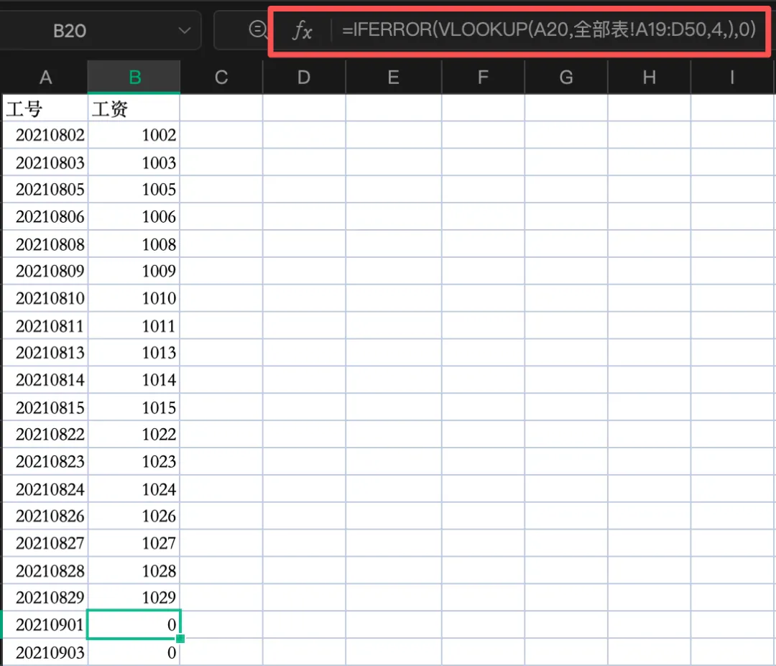Click salary cell showing 1010
The width and height of the screenshot is (776, 666).
(x=134, y=298)
